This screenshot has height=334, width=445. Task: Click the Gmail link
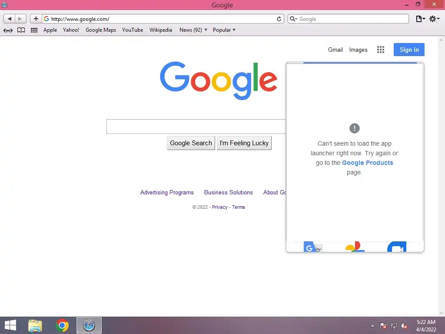[335, 50]
